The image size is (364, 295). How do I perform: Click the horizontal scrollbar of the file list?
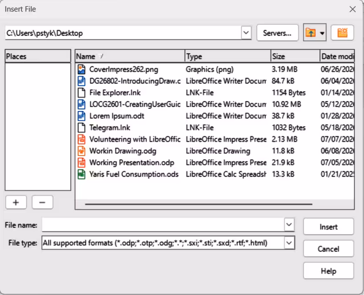(199, 204)
